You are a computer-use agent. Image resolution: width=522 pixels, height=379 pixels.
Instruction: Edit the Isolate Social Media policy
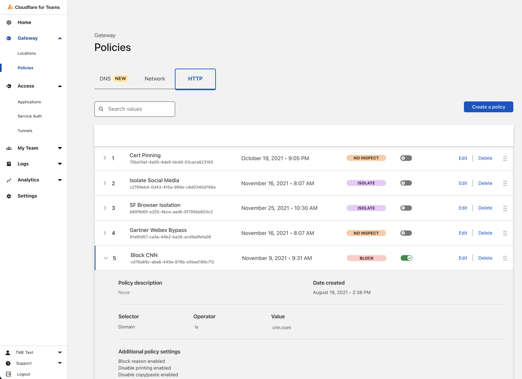pyautogui.click(x=463, y=183)
